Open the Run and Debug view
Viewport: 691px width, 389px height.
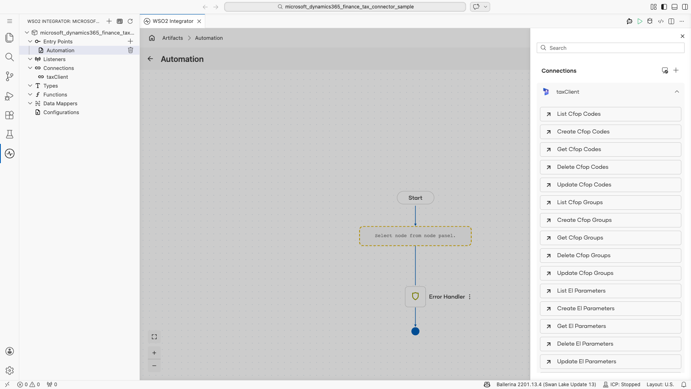click(x=10, y=96)
